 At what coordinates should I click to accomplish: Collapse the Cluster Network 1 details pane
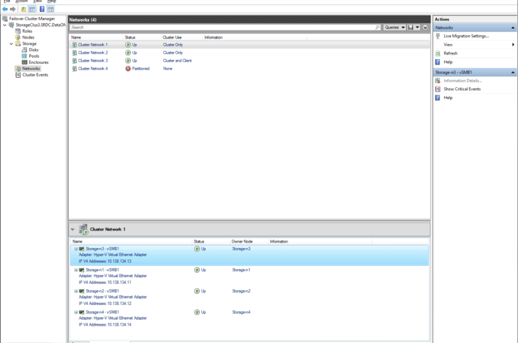[72, 229]
